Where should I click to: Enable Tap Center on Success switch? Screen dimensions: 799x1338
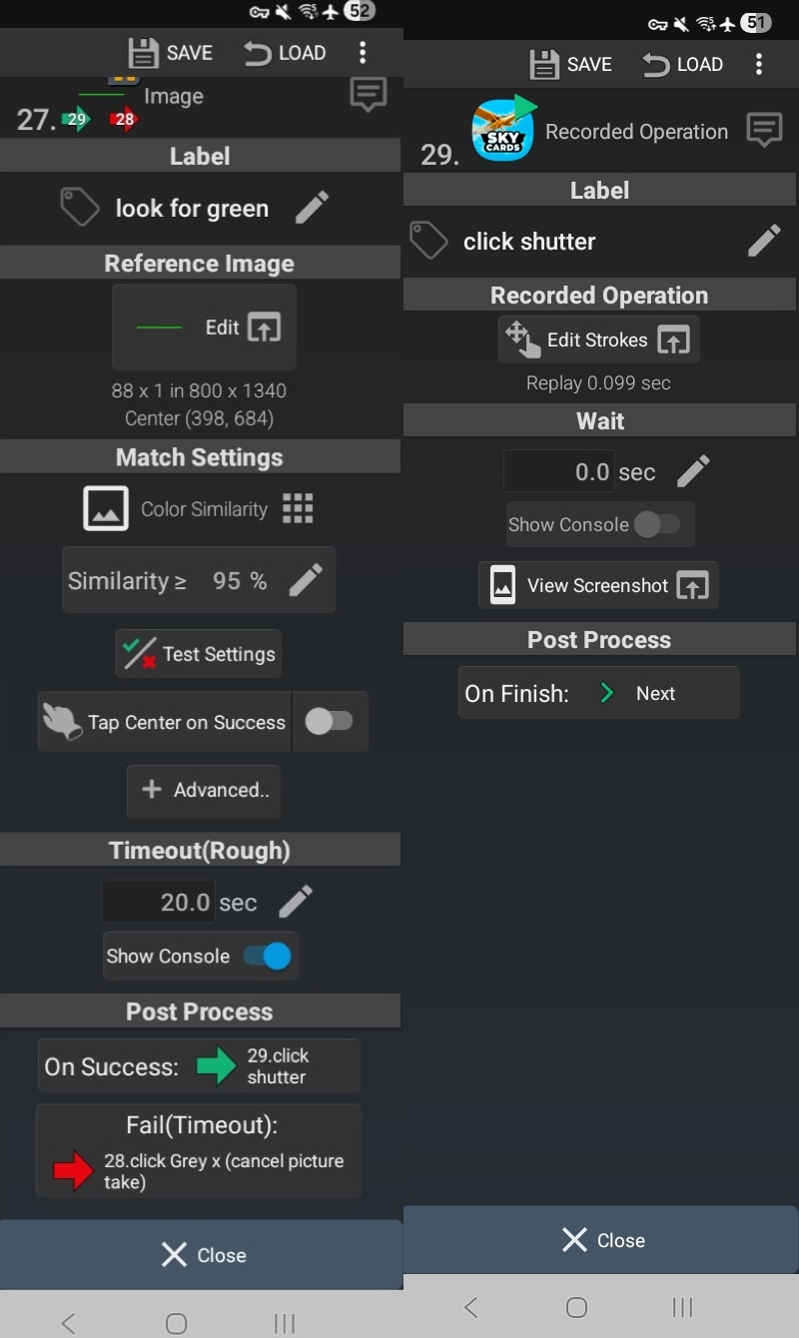click(x=329, y=722)
